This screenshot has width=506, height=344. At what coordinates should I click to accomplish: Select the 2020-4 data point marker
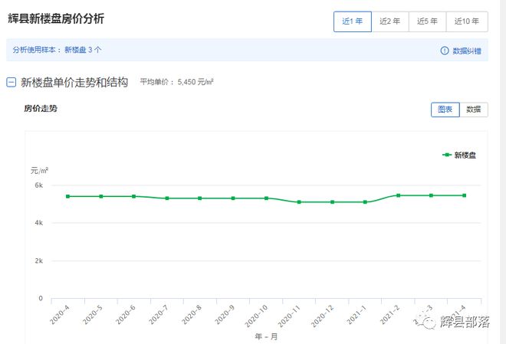[67, 197]
